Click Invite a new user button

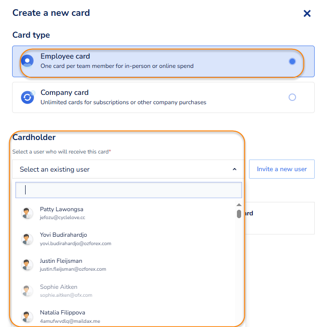282,169
